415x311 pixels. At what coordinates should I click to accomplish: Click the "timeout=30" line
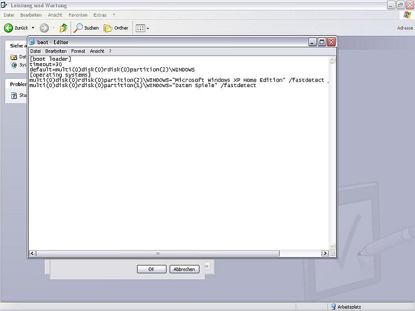point(46,64)
